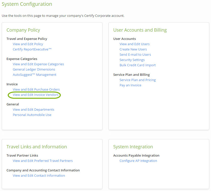The height and width of the screenshot is (191, 211).
Task: Go to Personal Automobile Use
Action: (32, 115)
